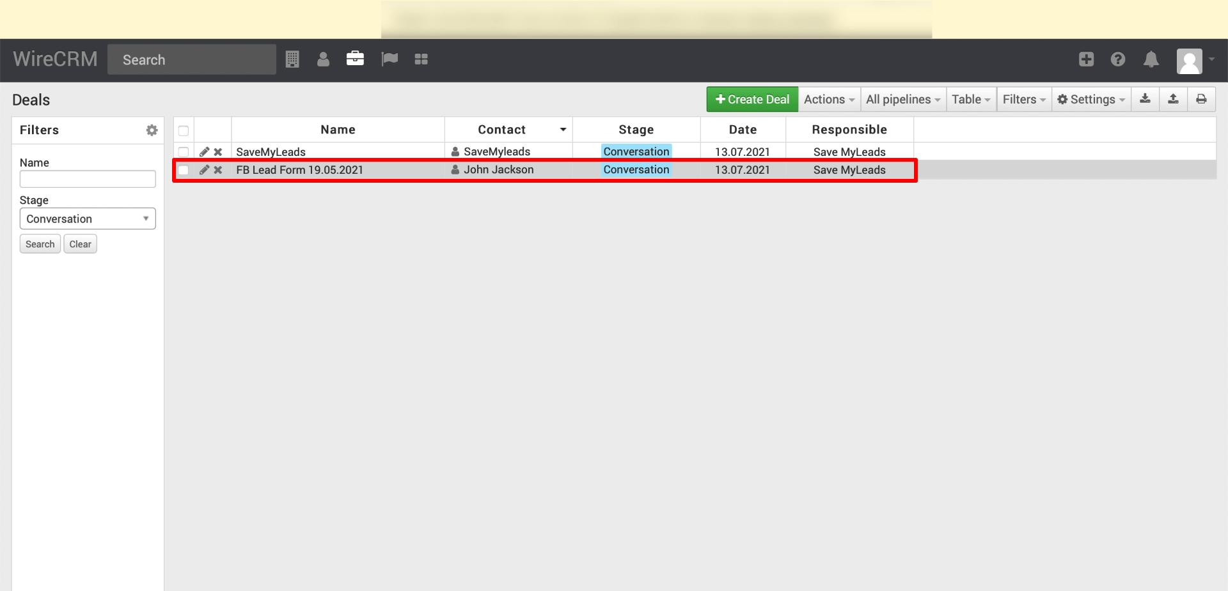Viewport: 1228px width, 591px height.
Task: Sort by the Responsible column header
Action: pyautogui.click(x=849, y=130)
